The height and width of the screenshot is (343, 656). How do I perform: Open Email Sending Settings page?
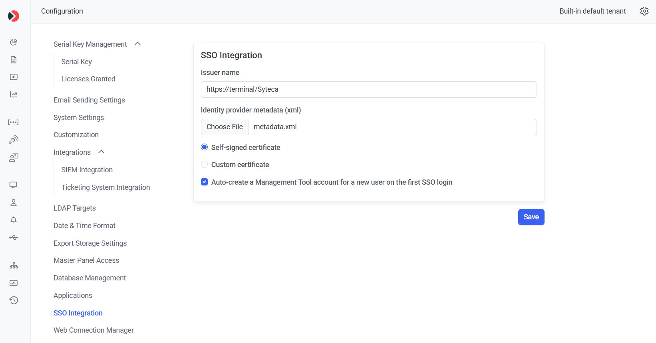[x=89, y=100]
